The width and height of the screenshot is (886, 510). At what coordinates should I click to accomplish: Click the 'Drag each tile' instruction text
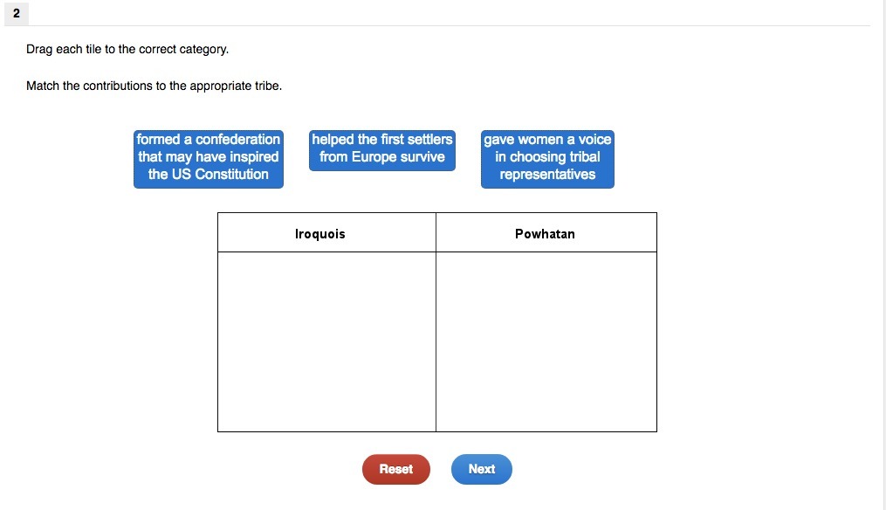click(127, 50)
